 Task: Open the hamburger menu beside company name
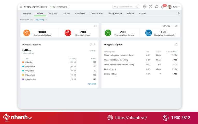click(21, 7)
